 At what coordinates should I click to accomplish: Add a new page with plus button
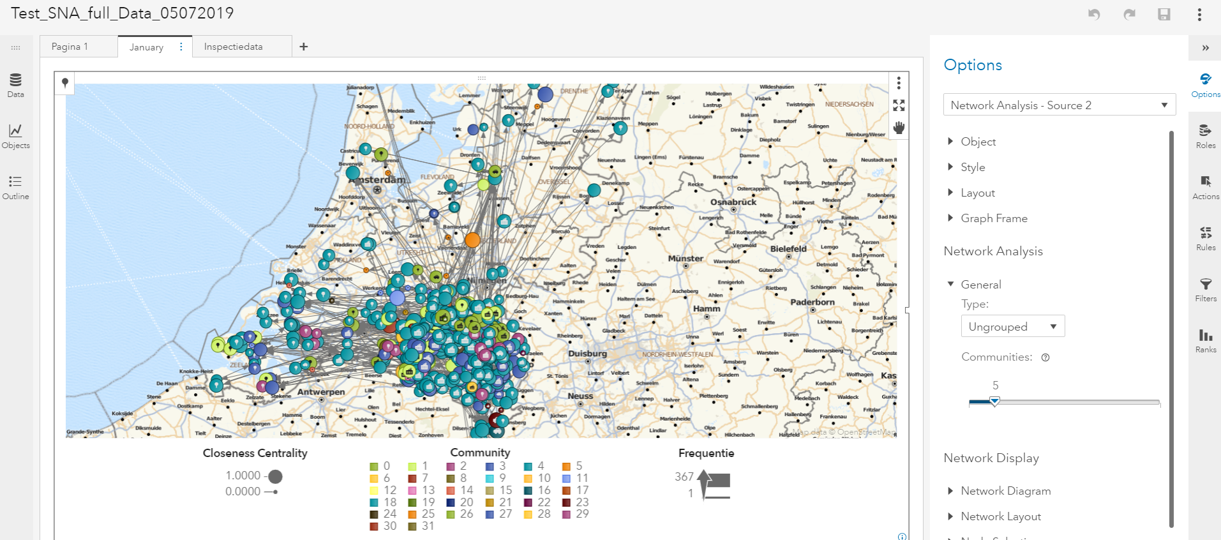[x=304, y=47]
